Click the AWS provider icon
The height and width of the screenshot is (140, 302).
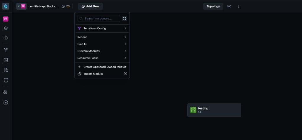(x=68, y=6)
